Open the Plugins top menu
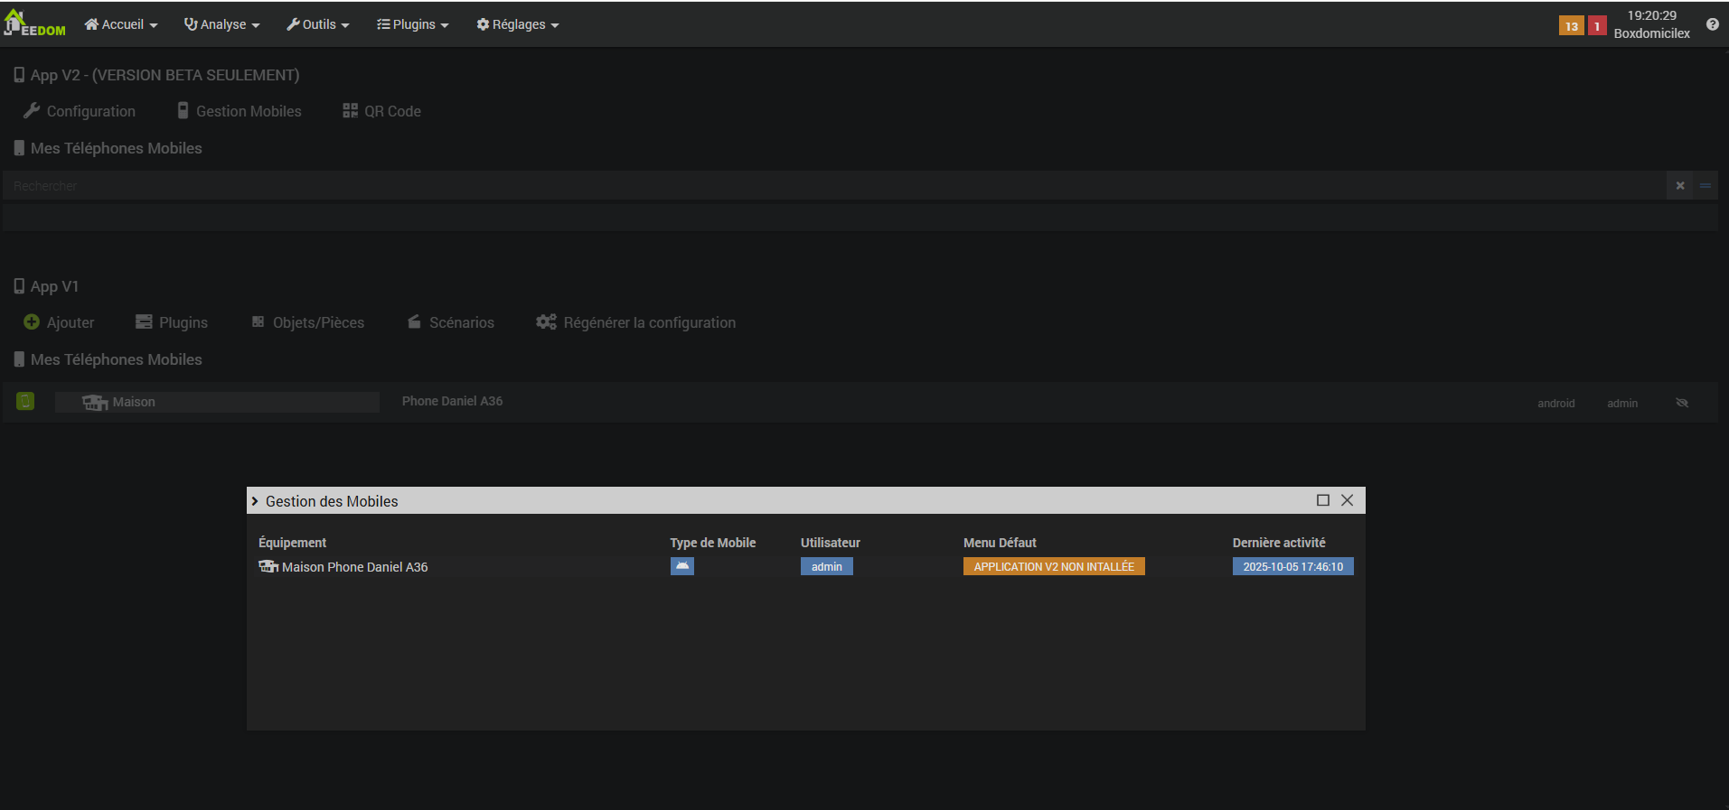 pyautogui.click(x=412, y=24)
